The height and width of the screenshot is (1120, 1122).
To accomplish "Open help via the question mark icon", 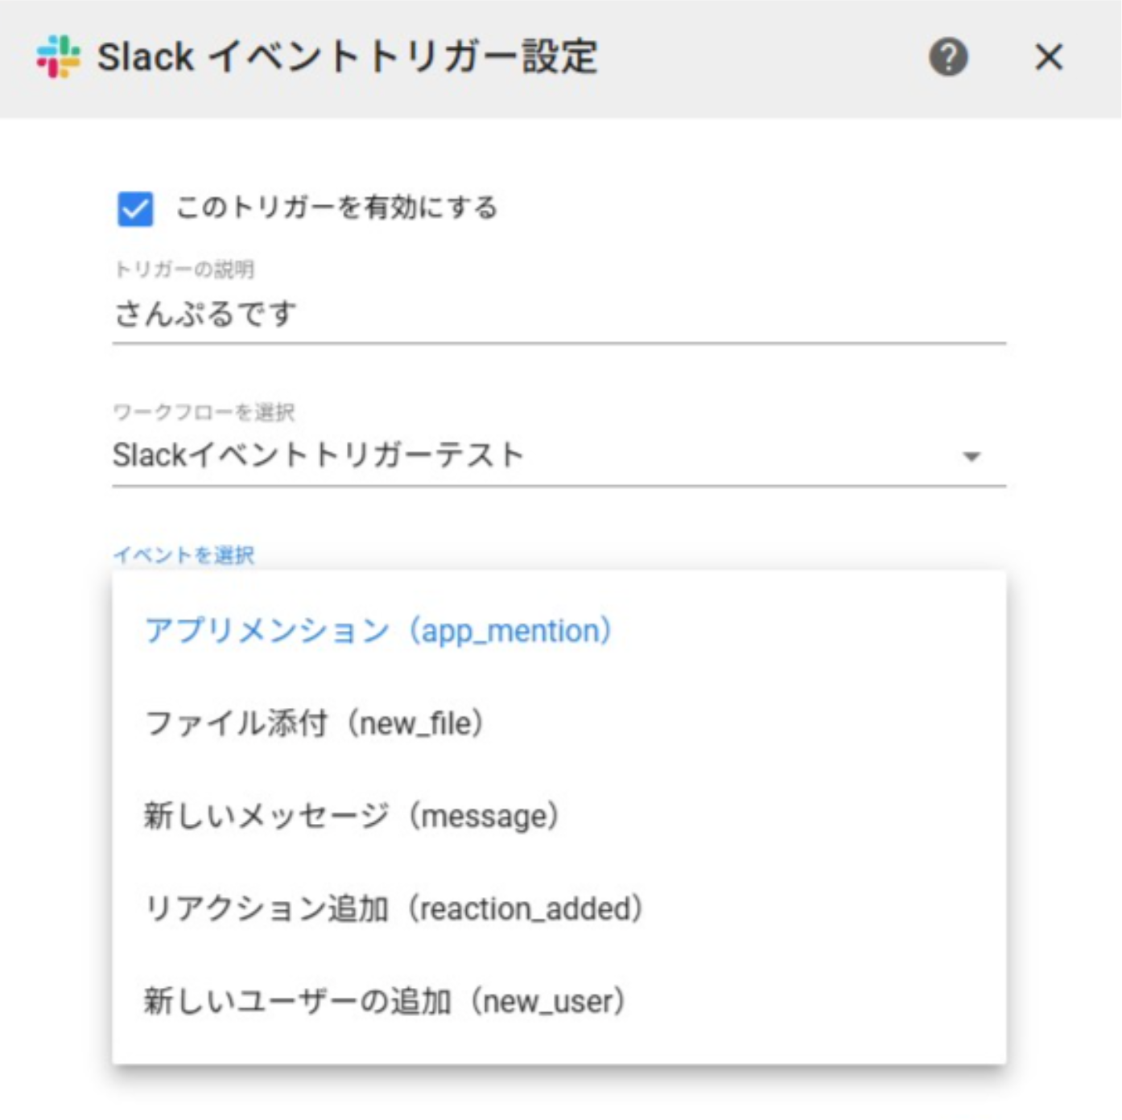I will coord(948,57).
